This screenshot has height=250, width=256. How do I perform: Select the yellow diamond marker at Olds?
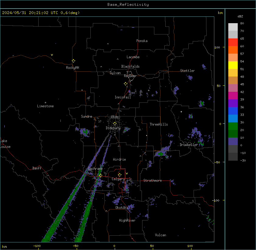click(x=115, y=123)
